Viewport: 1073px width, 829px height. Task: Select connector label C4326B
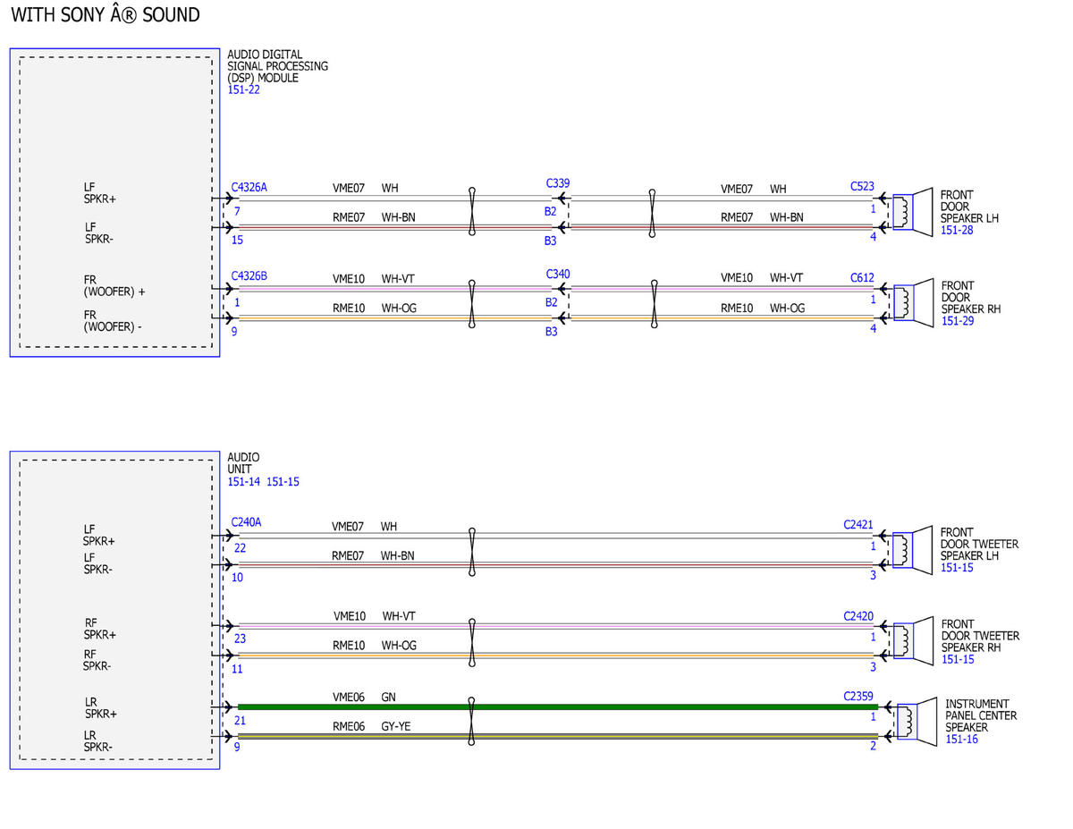(249, 276)
